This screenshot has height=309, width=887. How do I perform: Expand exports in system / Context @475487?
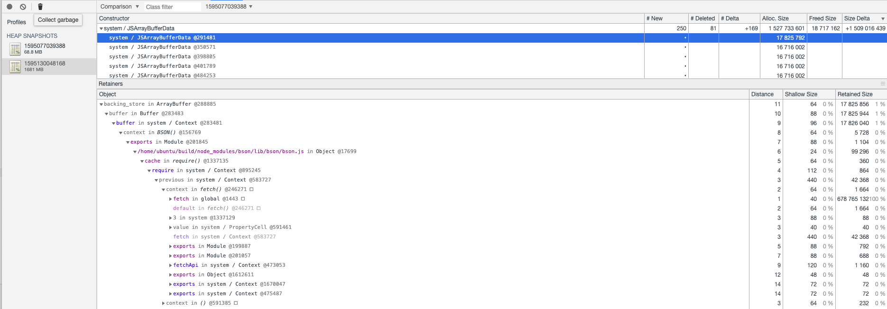170,294
